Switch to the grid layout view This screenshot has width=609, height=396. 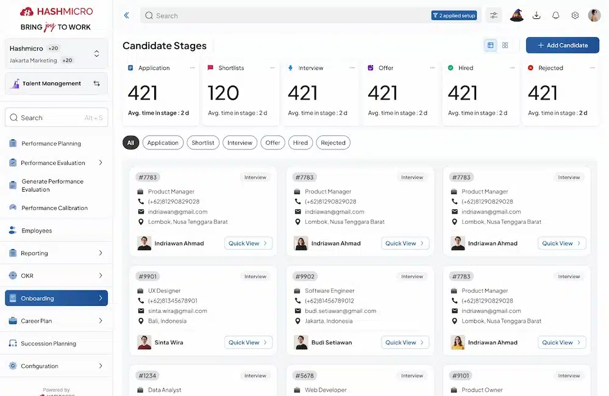pyautogui.click(x=505, y=45)
